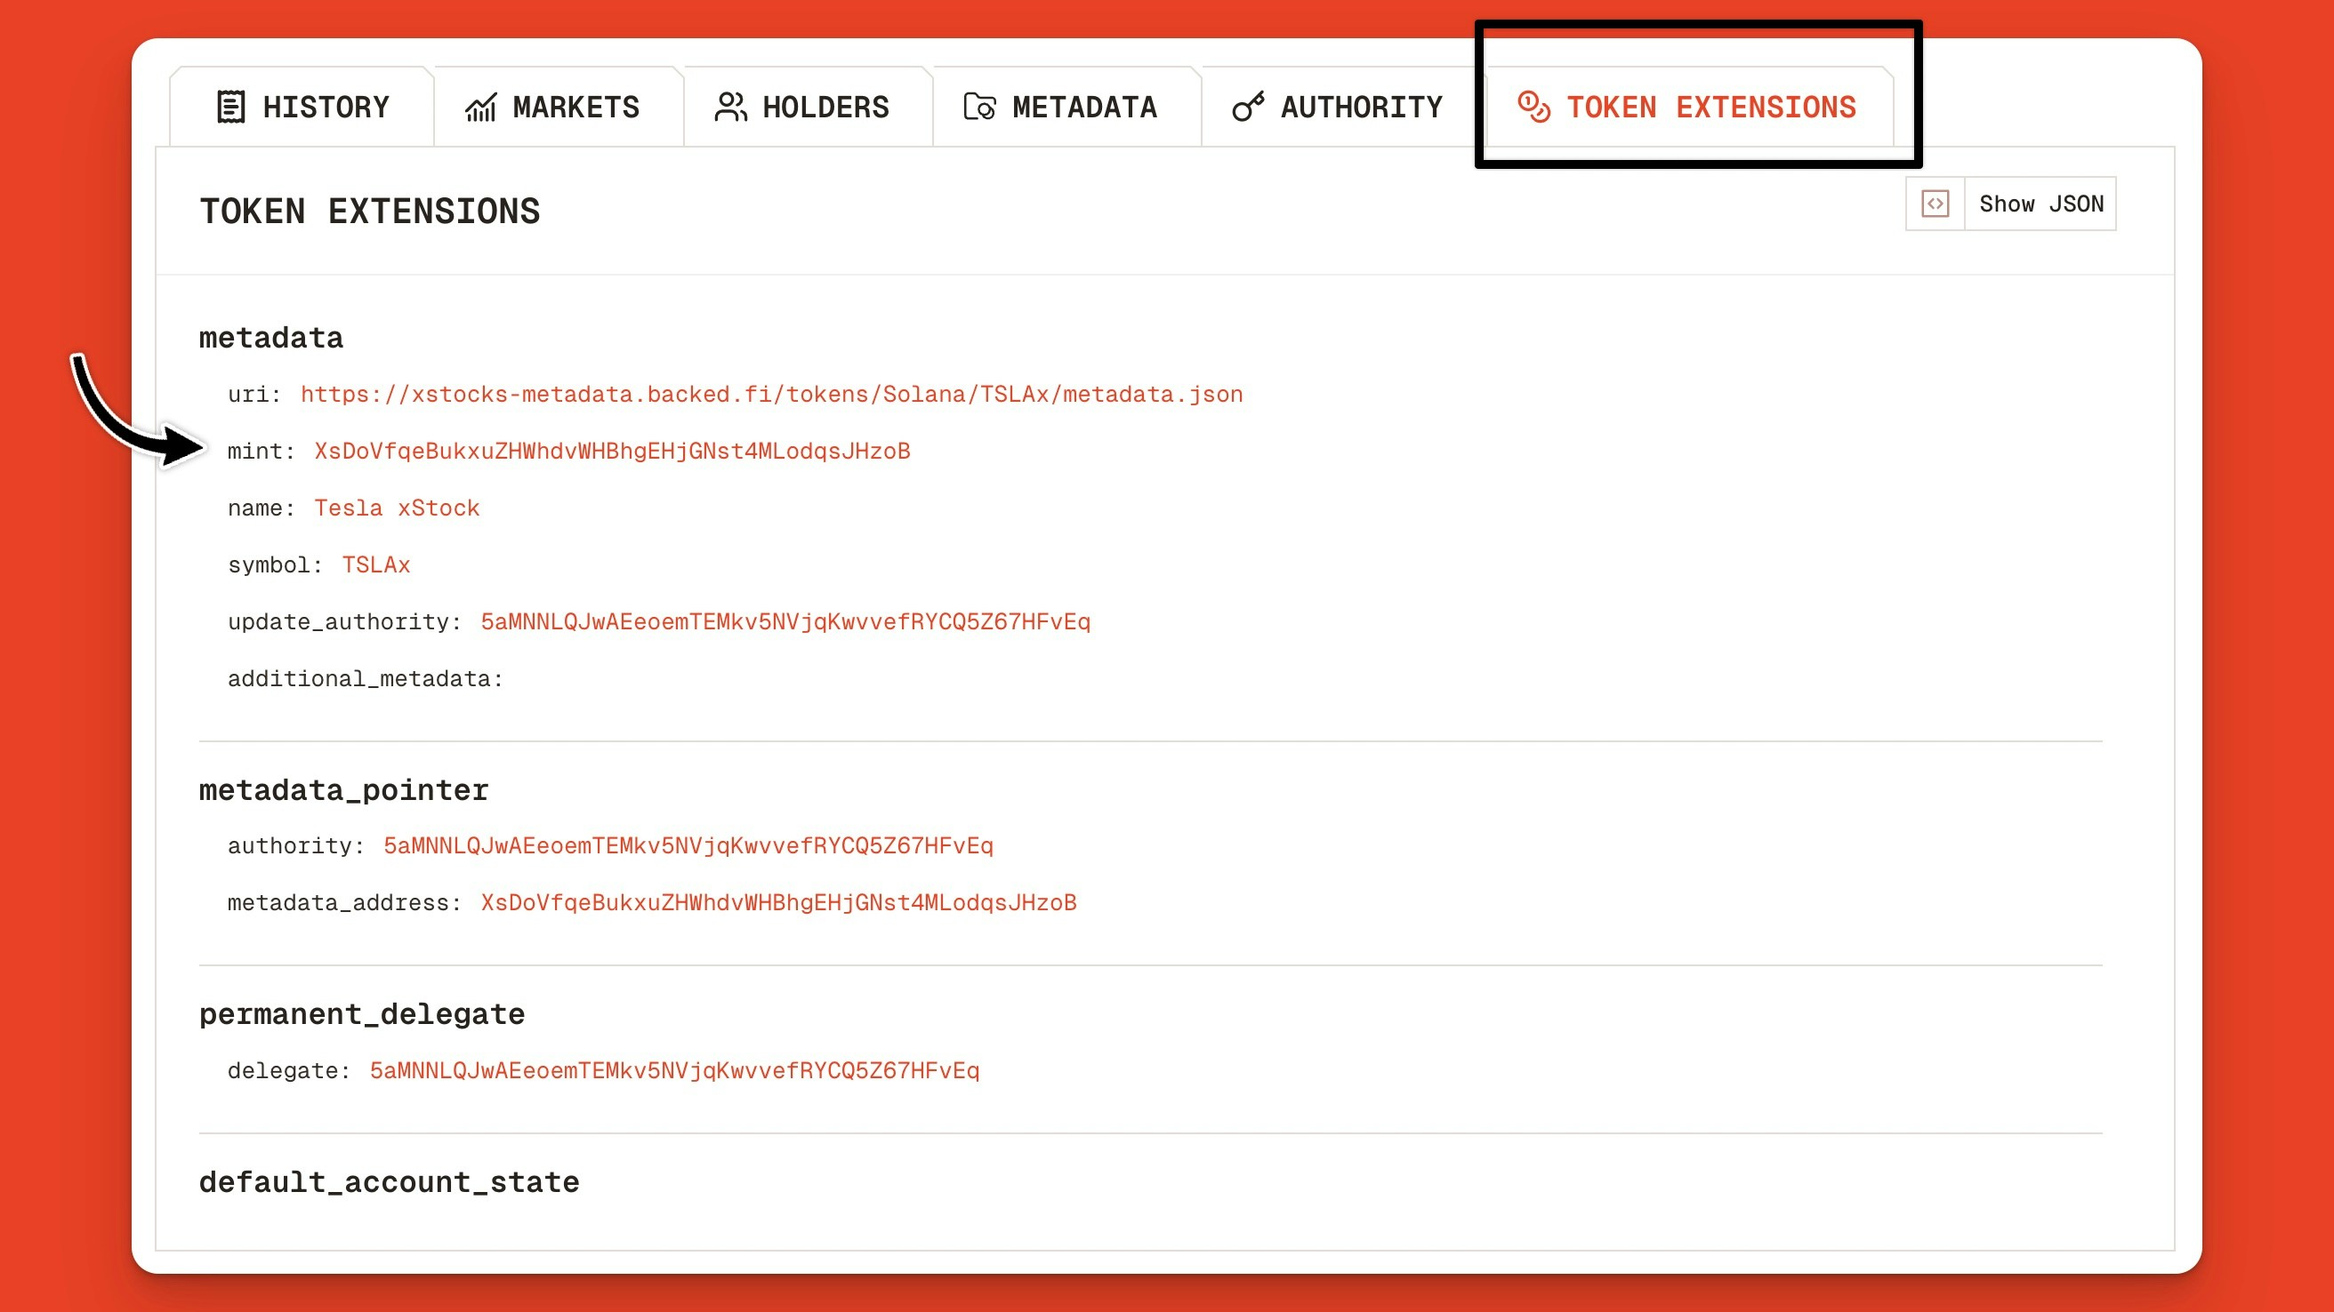Click the code brackets icon beside Show JSON
This screenshot has height=1312, width=2334.
(x=1936, y=204)
